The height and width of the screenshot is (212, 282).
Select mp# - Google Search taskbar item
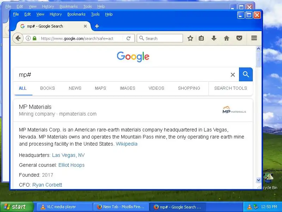(178, 207)
